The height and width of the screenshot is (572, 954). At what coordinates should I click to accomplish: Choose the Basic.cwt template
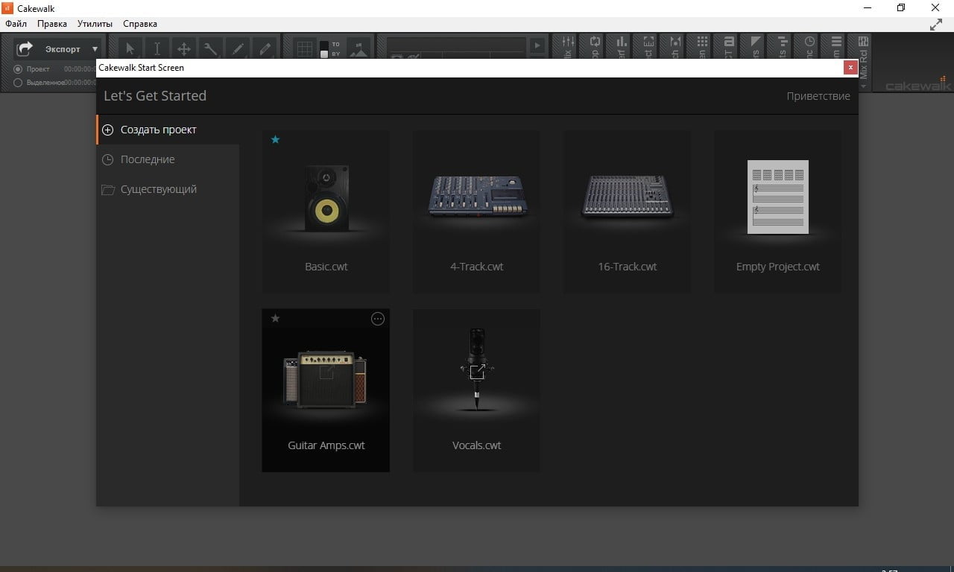tap(326, 212)
